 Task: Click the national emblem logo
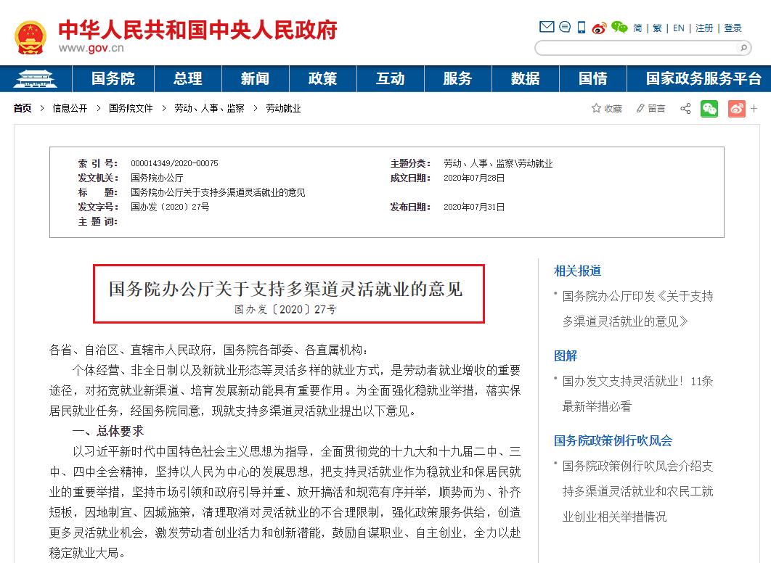click(30, 37)
